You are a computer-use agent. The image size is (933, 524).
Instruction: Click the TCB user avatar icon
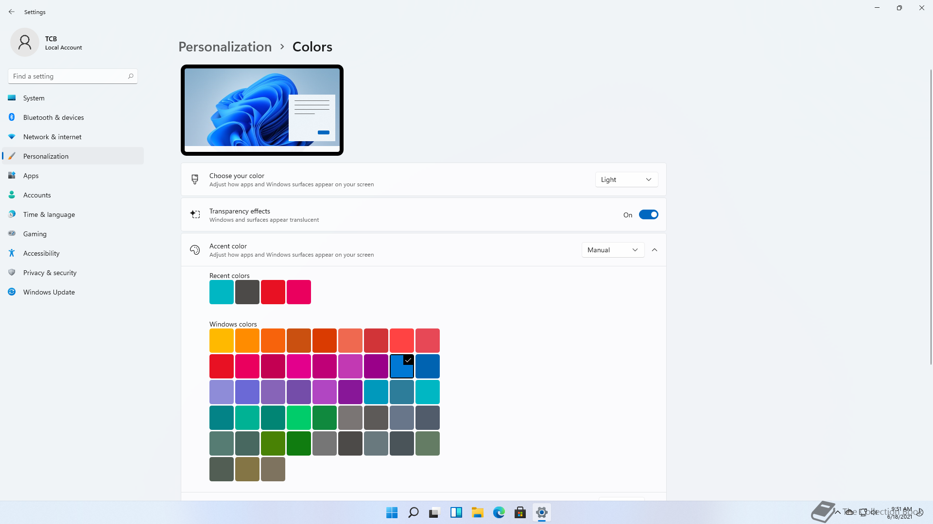click(x=25, y=43)
